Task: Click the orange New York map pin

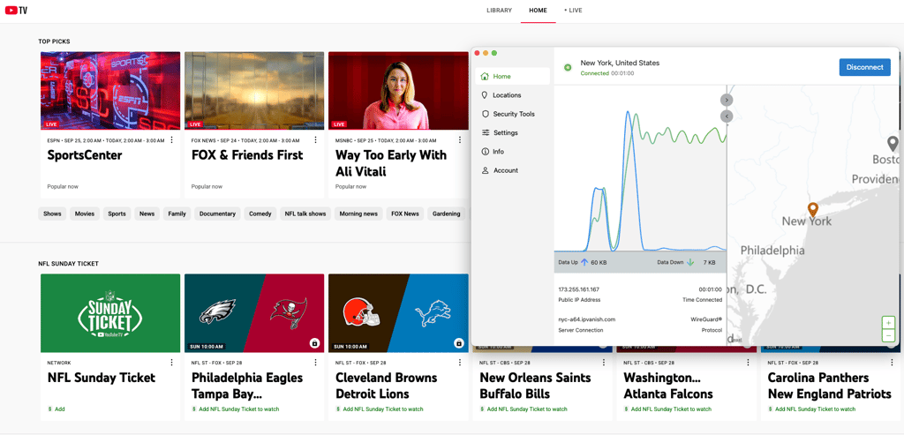Action: [x=813, y=209]
